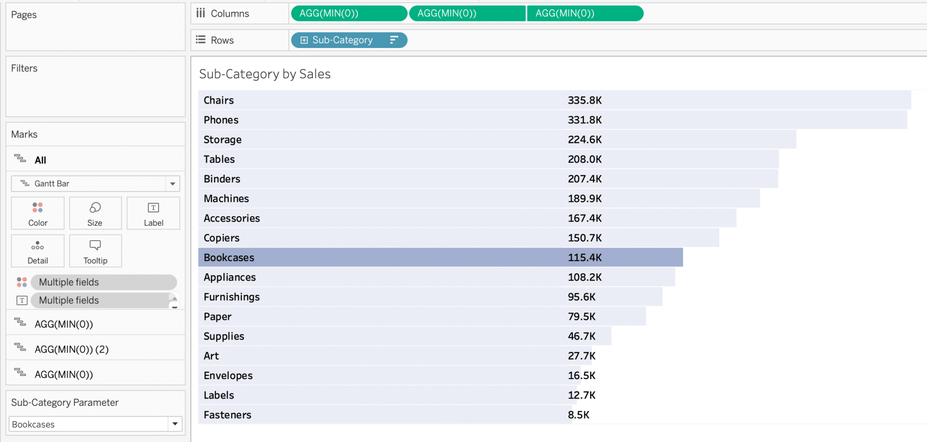
Task: Click the color legend icon beside Multiple fields
Action: (21, 282)
